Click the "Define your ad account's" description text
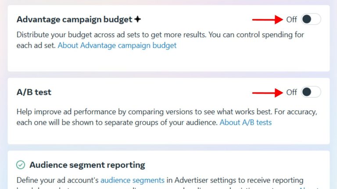Screen dimensions: 337x189 point(57,180)
